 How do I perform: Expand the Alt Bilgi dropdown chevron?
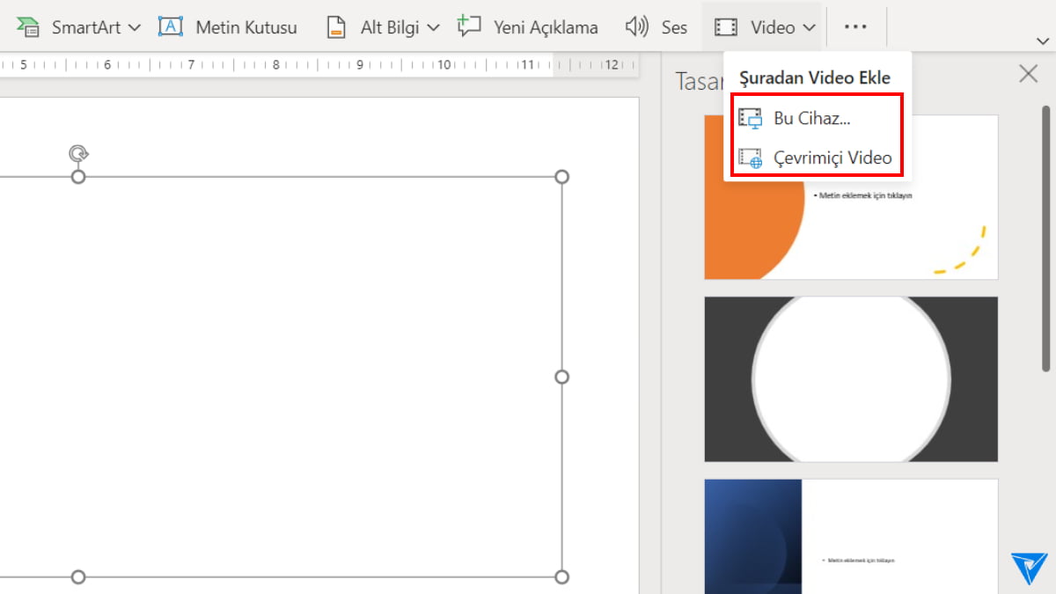[x=435, y=26]
